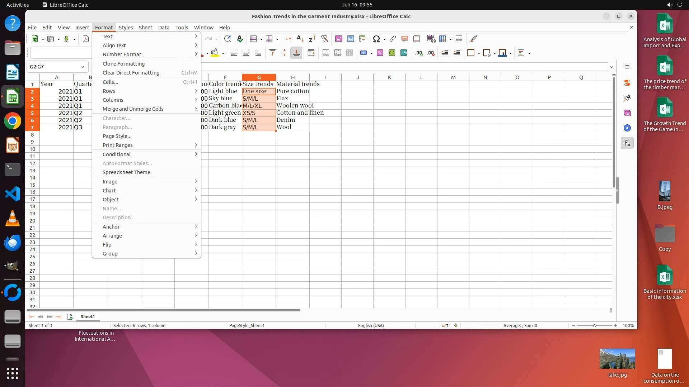Click Cells... menu entry

click(x=110, y=82)
